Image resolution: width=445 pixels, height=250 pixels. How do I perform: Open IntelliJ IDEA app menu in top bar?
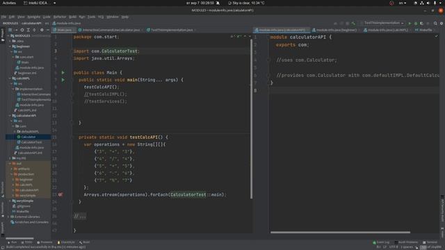click(39, 3)
